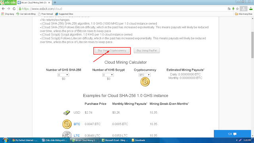Open the Downloads folder from taskbar
The image size is (254, 143).
tap(145, 140)
